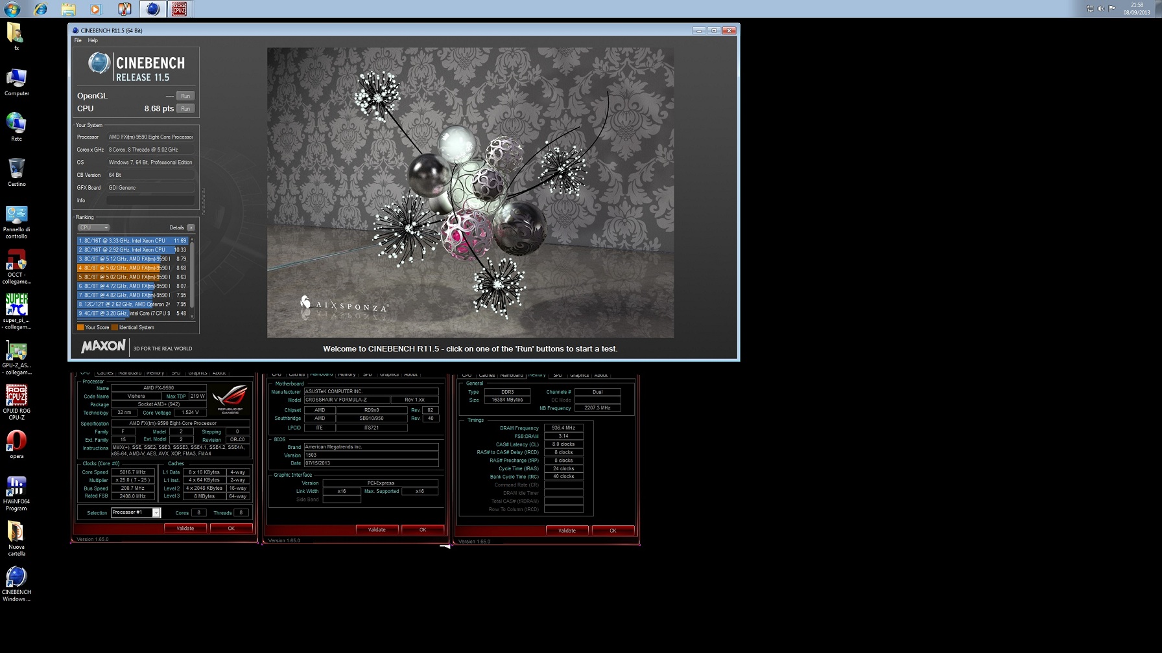This screenshot has height=653, width=1162.
Task: Click the ranking list scroll-down arrow
Action: 192,316
